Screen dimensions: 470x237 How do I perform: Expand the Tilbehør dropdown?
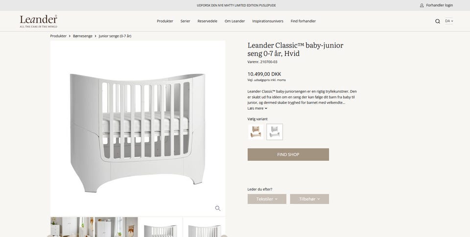pos(309,199)
